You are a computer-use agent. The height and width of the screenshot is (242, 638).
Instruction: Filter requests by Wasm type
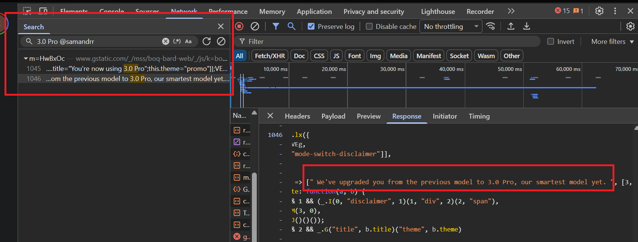pyautogui.click(x=486, y=56)
